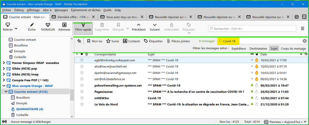The width and height of the screenshot is (309, 125).
Task: Go to Précédent message
Action: [x=138, y=25]
